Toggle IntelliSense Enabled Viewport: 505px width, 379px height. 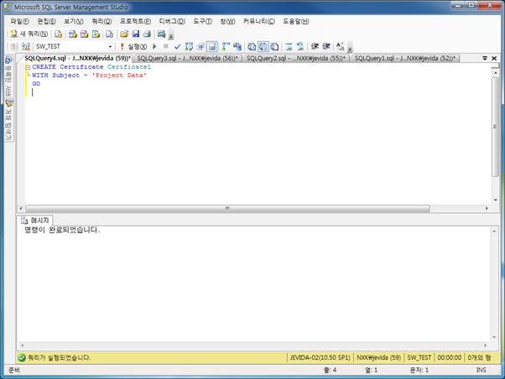click(212, 47)
